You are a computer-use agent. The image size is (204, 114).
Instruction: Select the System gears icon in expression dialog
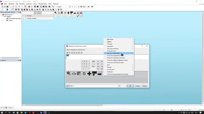[69, 73]
